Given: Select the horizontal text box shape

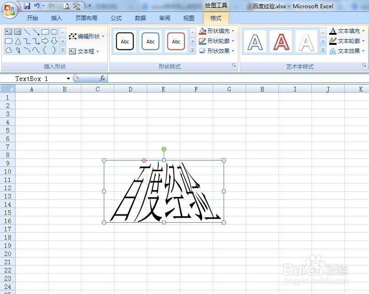Looking at the screenshot, I should [x=9, y=32].
